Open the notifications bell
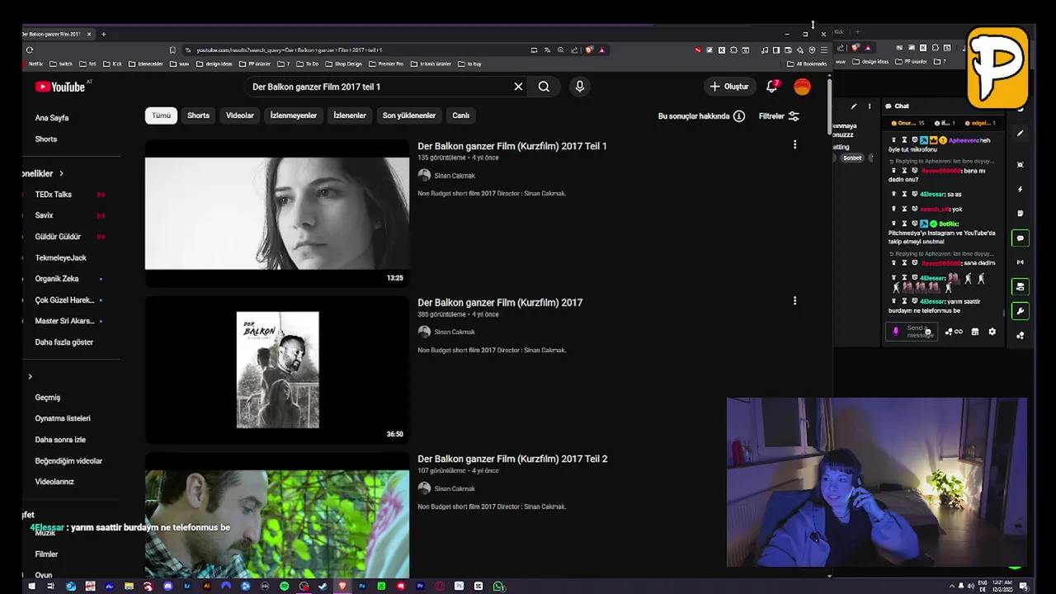 click(x=772, y=86)
